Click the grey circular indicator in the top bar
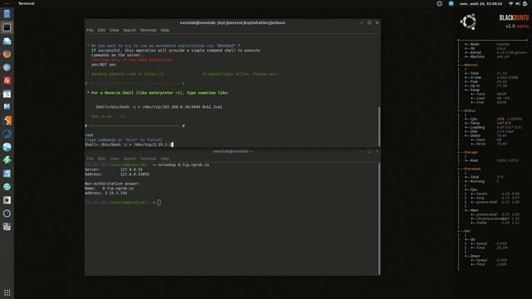The image size is (532, 299). [x=440, y=3]
